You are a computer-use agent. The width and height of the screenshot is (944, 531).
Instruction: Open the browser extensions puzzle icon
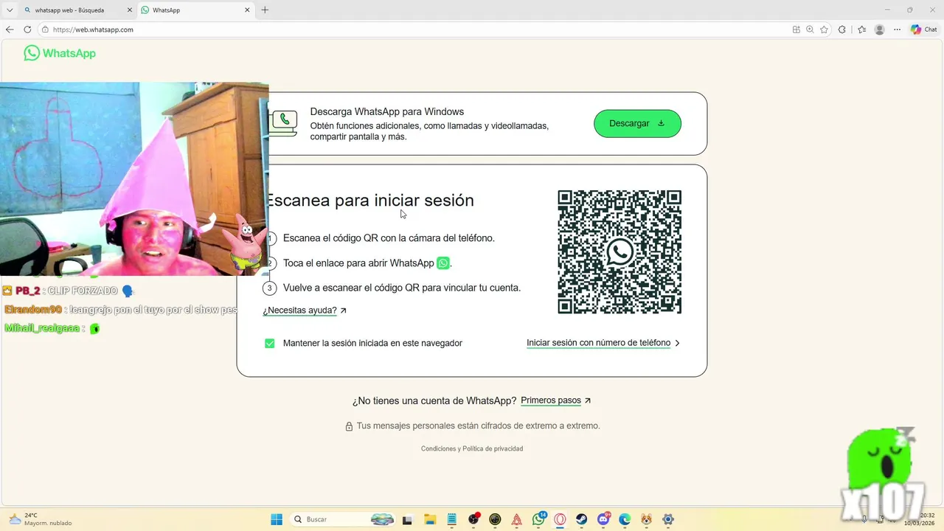pyautogui.click(x=842, y=29)
